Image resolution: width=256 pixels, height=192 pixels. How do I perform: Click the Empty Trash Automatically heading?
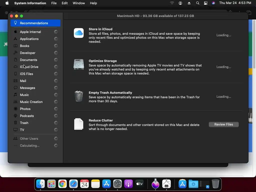(x=110, y=92)
